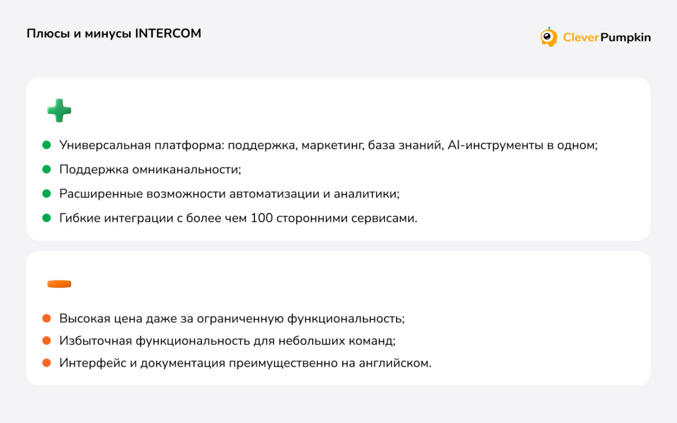Image resolution: width=677 pixels, height=423 pixels.
Task: Click the word 'маркетинг' in the first advantage
Action: (x=332, y=145)
